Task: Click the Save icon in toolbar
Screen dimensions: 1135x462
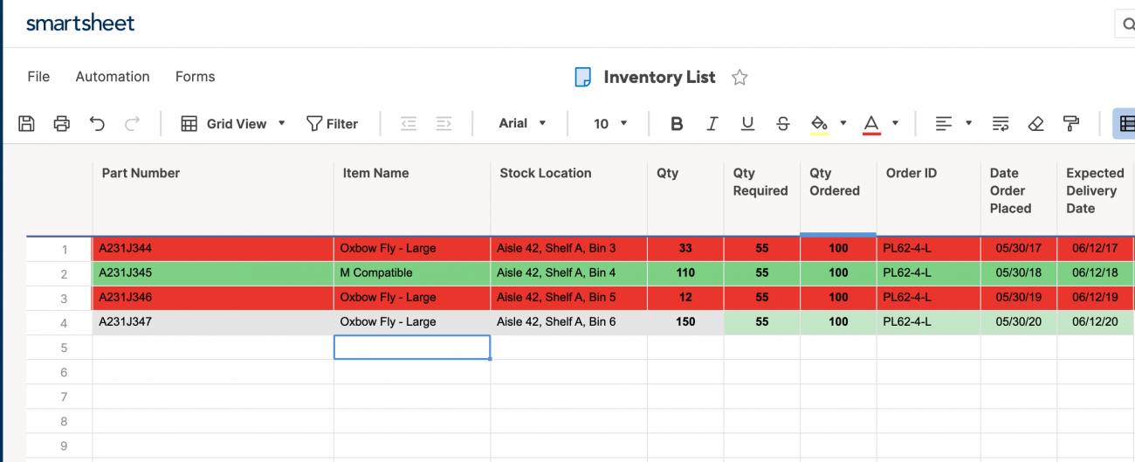Action: 26,124
